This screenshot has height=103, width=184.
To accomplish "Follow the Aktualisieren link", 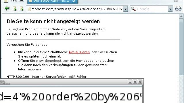I will point(79,52).
